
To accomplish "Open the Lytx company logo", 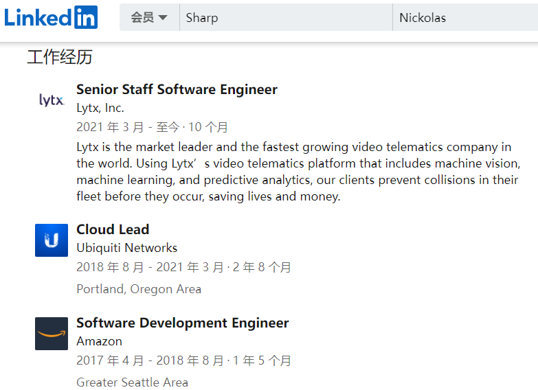I will 52,100.
